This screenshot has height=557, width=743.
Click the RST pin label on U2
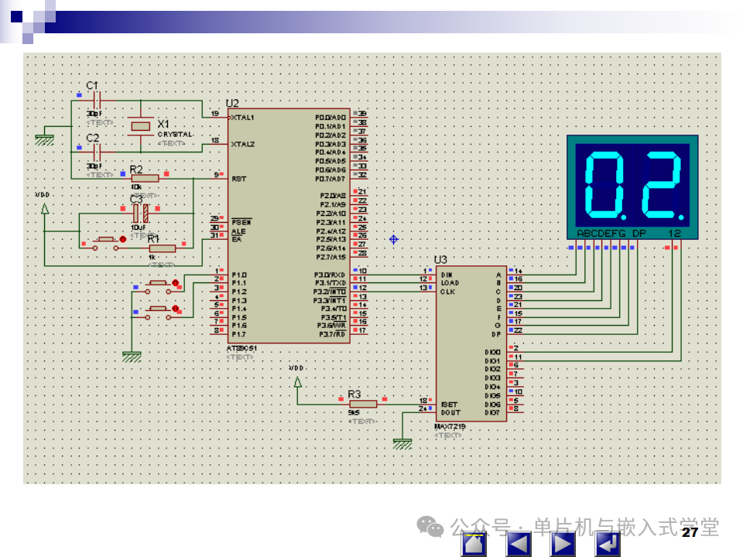(x=239, y=179)
